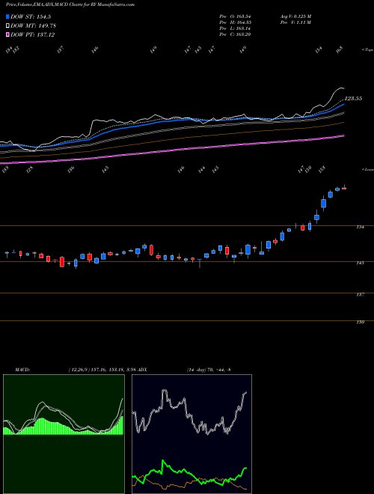Viewport: 374px width, 494px height.
Task: Click the white DOW MT legend swatch
Action: 8,25
